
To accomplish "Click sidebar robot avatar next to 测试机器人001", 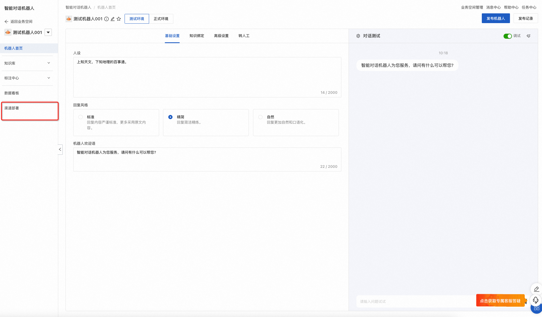I will point(8,32).
